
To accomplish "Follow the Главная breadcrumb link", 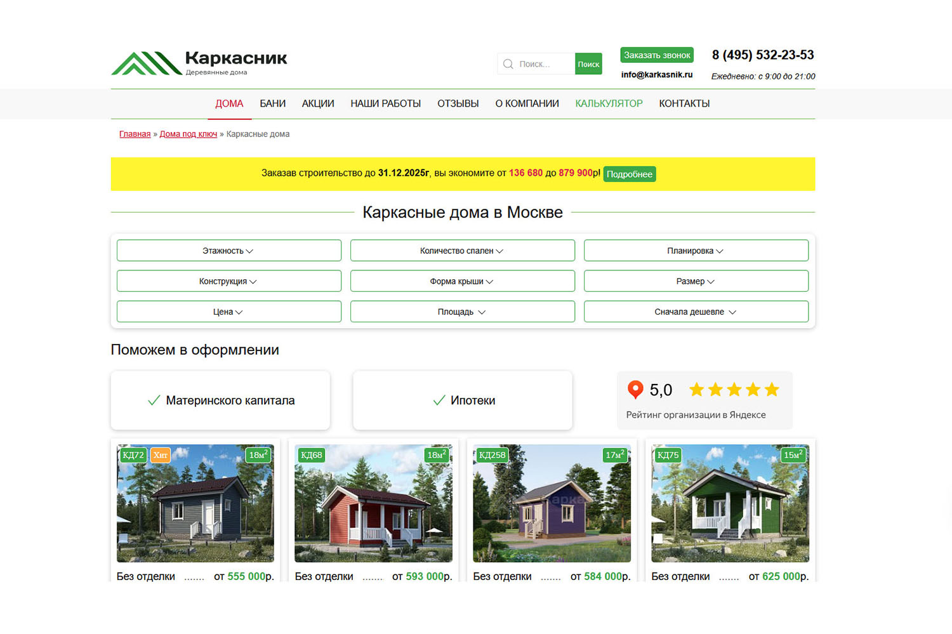I will pos(135,134).
